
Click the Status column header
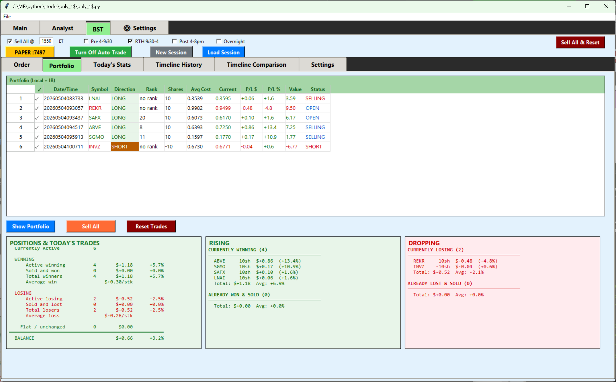click(x=318, y=89)
